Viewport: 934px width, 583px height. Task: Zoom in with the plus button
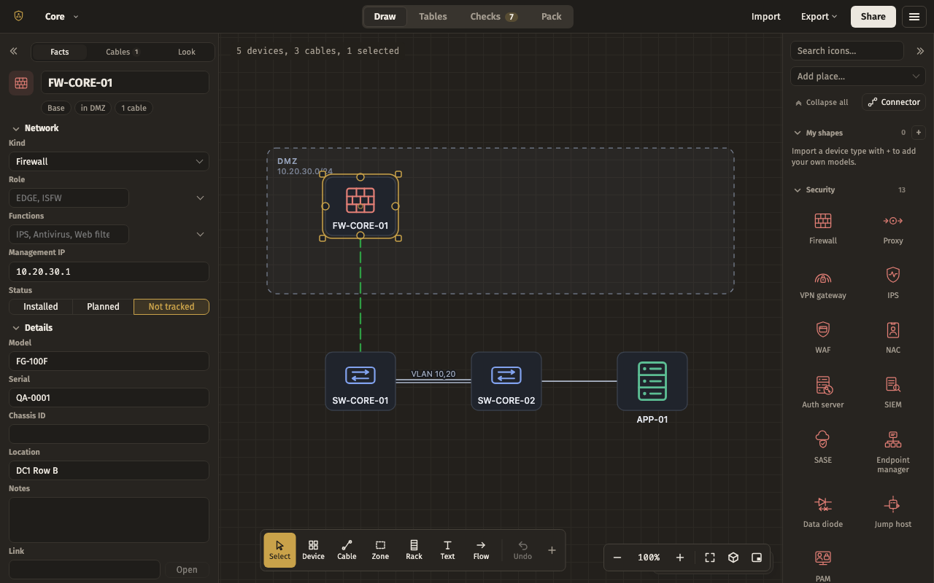click(680, 557)
